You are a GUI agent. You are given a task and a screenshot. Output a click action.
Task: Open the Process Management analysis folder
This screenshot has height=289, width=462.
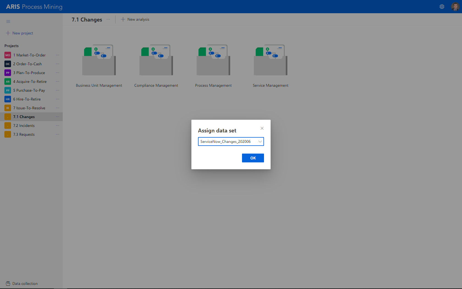click(213, 66)
